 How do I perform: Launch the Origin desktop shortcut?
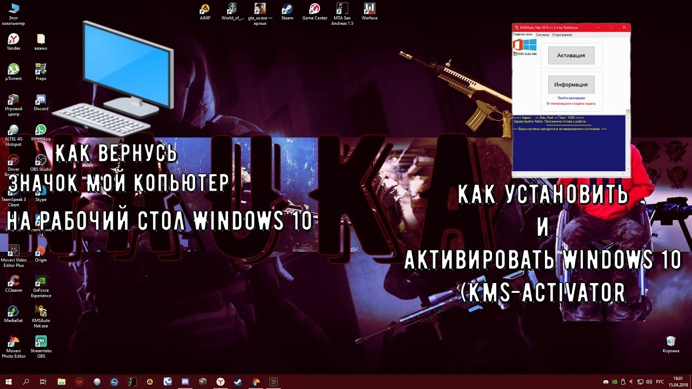click(x=41, y=253)
